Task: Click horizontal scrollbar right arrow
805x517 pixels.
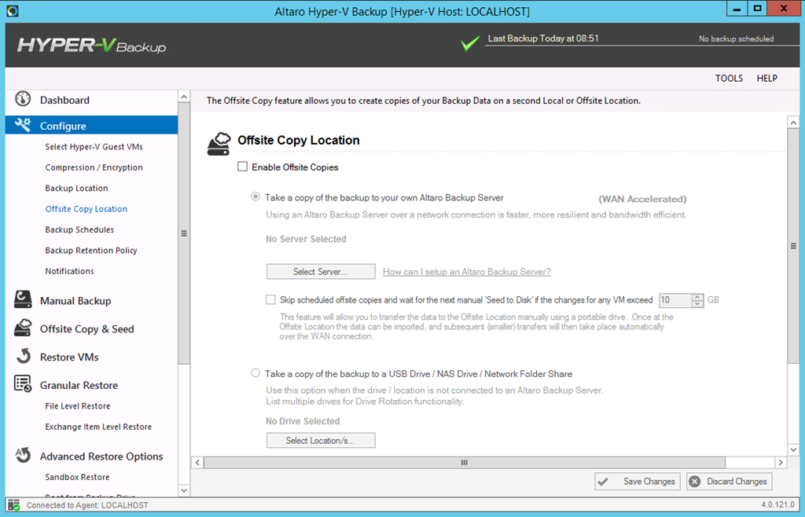Action: tap(781, 463)
